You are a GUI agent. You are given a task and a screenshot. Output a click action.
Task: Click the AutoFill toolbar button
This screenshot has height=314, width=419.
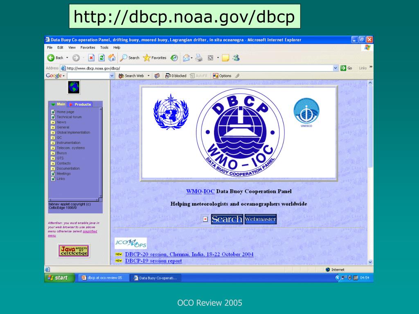(198, 76)
